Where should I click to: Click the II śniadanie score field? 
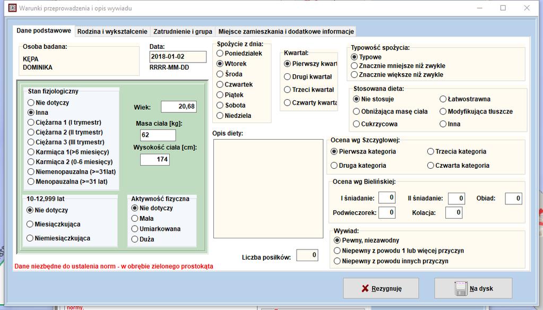[x=456, y=199]
